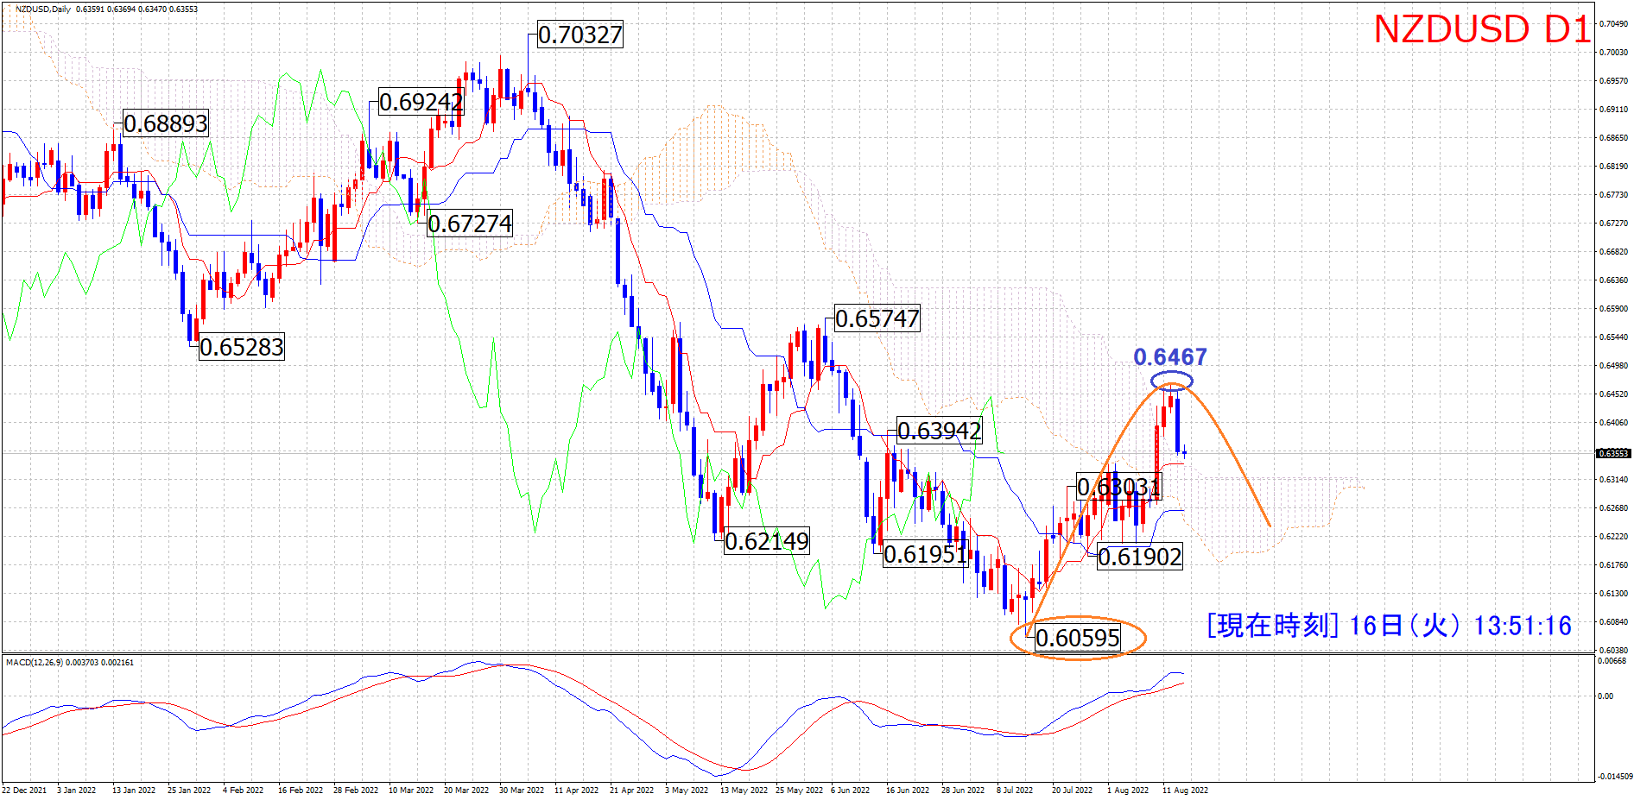Click the 0.63942 price annotation

[x=940, y=431]
